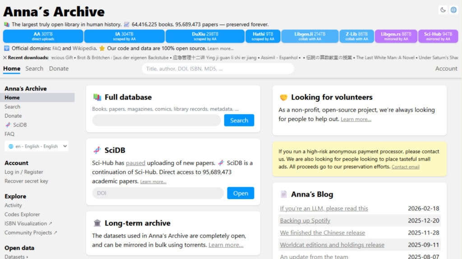Switch to the Donate tab in navigation bar
Screen dimensions: 462x259
coord(59,68)
